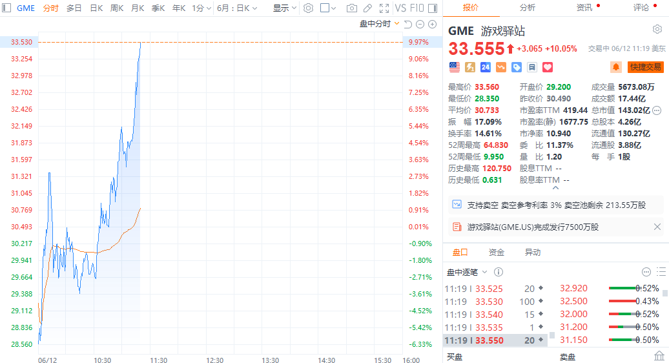Open the 资讯 news tab

pyautogui.click(x=584, y=8)
